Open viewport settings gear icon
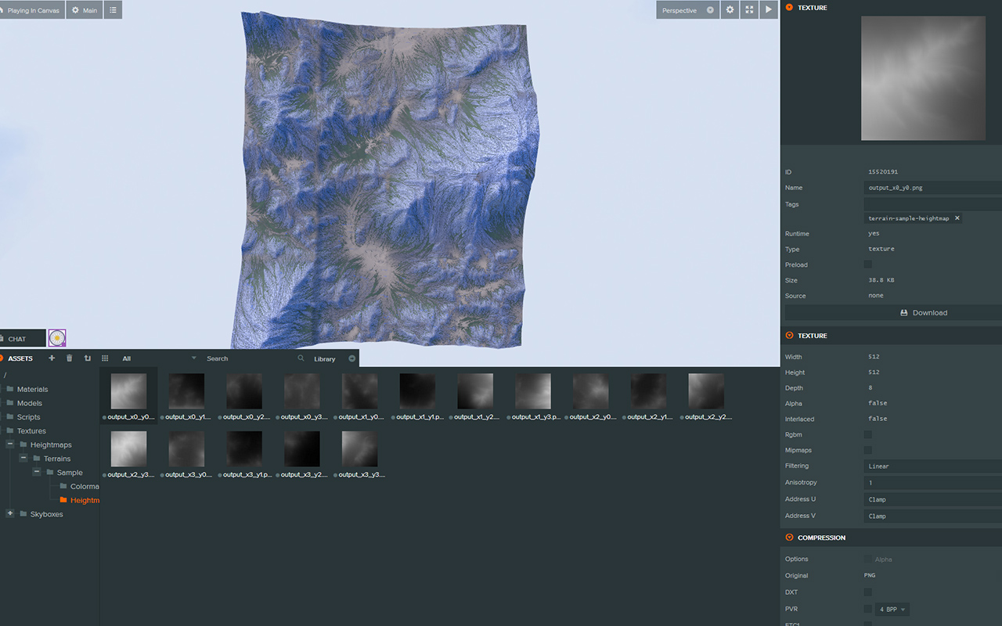 click(x=730, y=10)
